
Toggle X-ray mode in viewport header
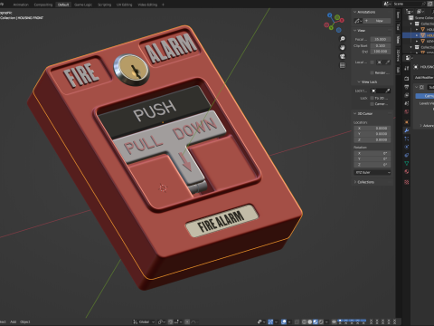point(297,321)
